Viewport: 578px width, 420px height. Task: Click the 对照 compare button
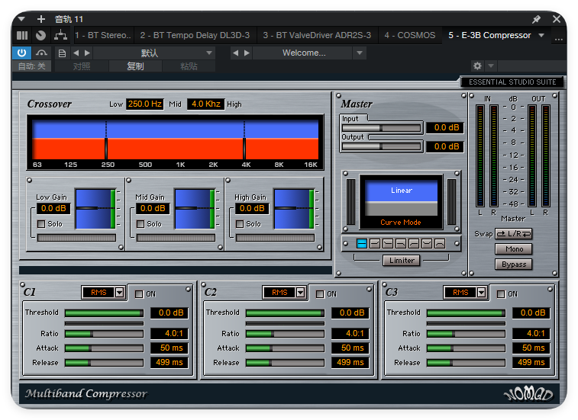(x=82, y=66)
